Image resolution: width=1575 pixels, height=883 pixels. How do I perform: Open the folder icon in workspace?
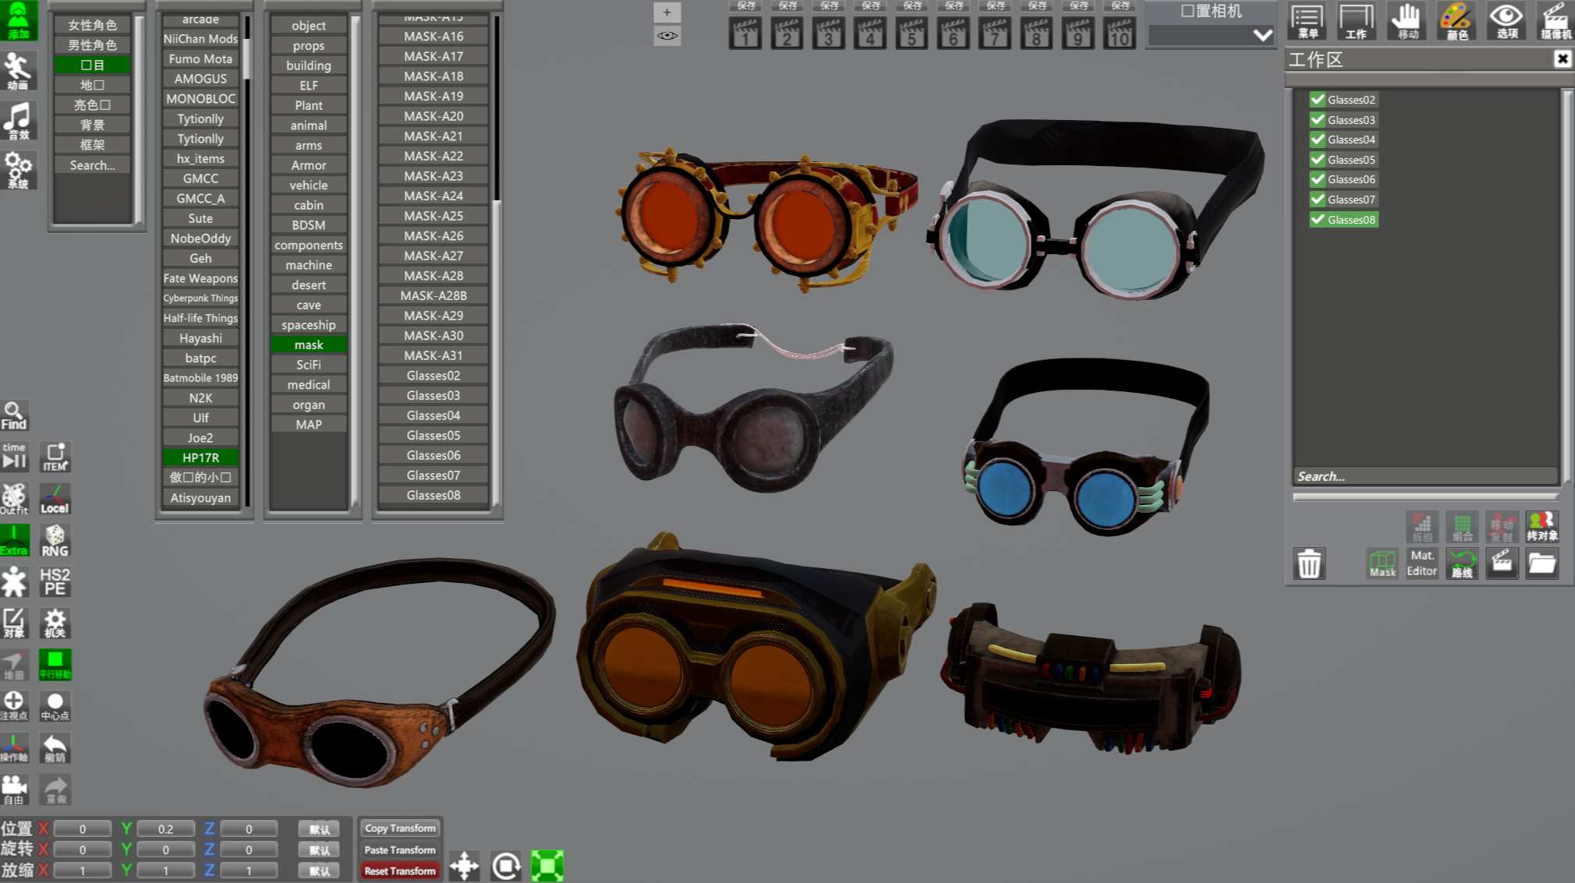1541,563
